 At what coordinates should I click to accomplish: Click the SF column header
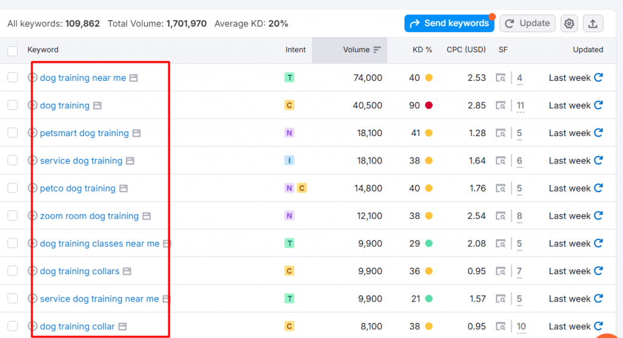point(503,50)
